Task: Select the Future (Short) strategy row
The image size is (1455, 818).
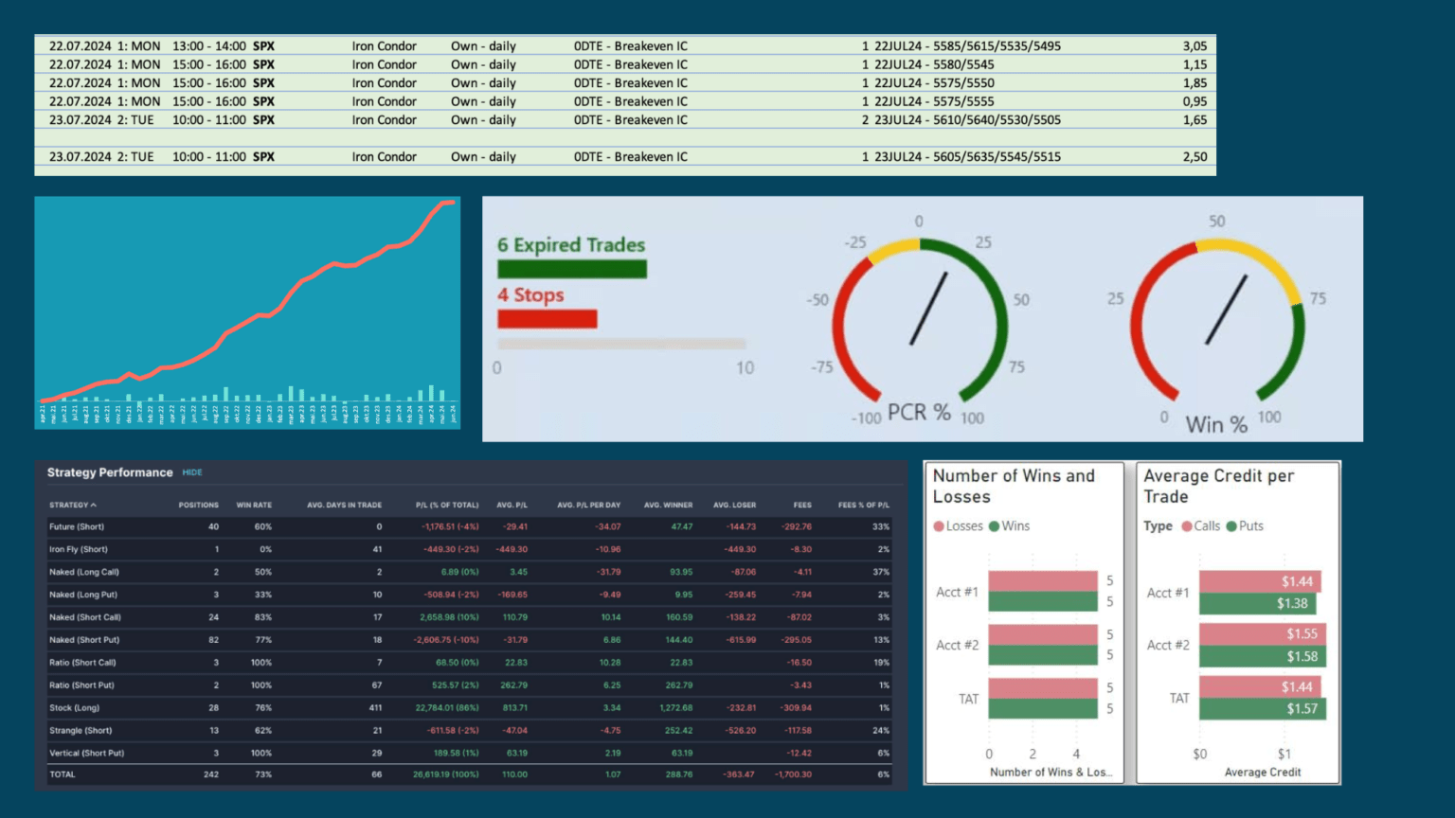Action: (x=470, y=526)
